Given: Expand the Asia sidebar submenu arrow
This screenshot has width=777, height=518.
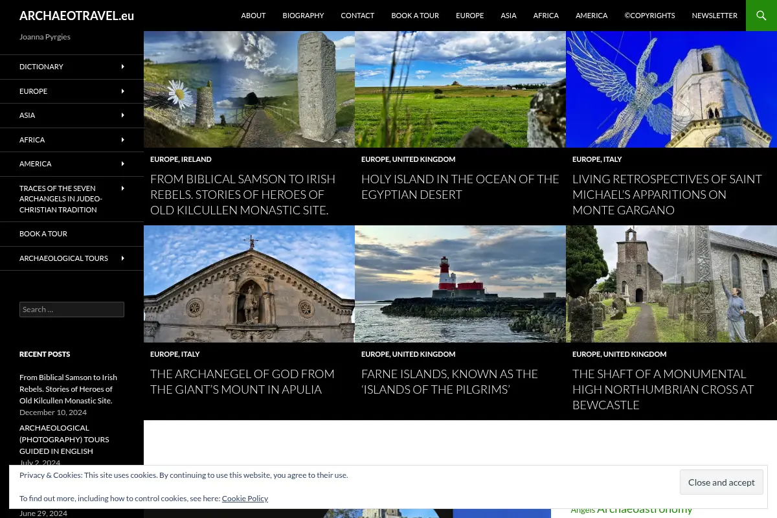Looking at the screenshot, I should [x=123, y=115].
